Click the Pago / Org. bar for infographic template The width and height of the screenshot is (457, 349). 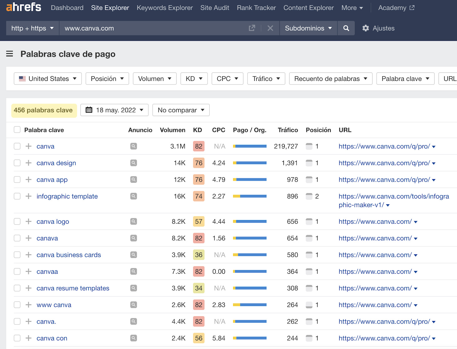[250, 196]
